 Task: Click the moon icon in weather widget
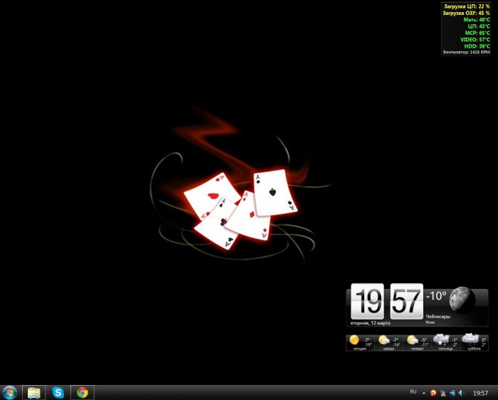point(462,300)
